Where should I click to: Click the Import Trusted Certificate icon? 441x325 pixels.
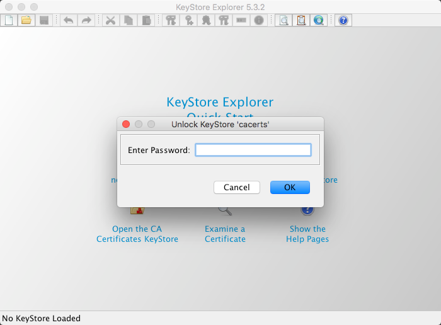tap(206, 20)
